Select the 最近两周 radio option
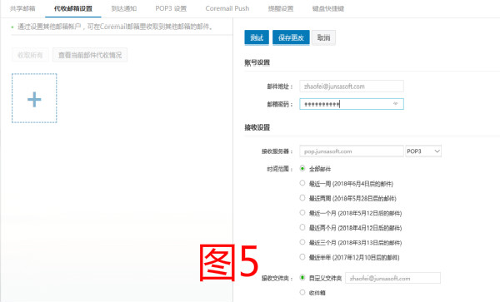The width and height of the screenshot is (500, 302). coord(302,198)
